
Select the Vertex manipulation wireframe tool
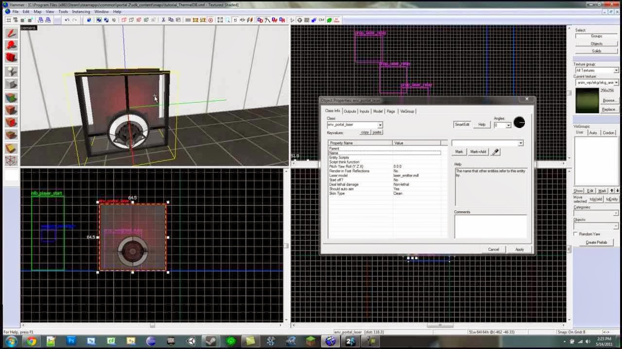coord(12,161)
